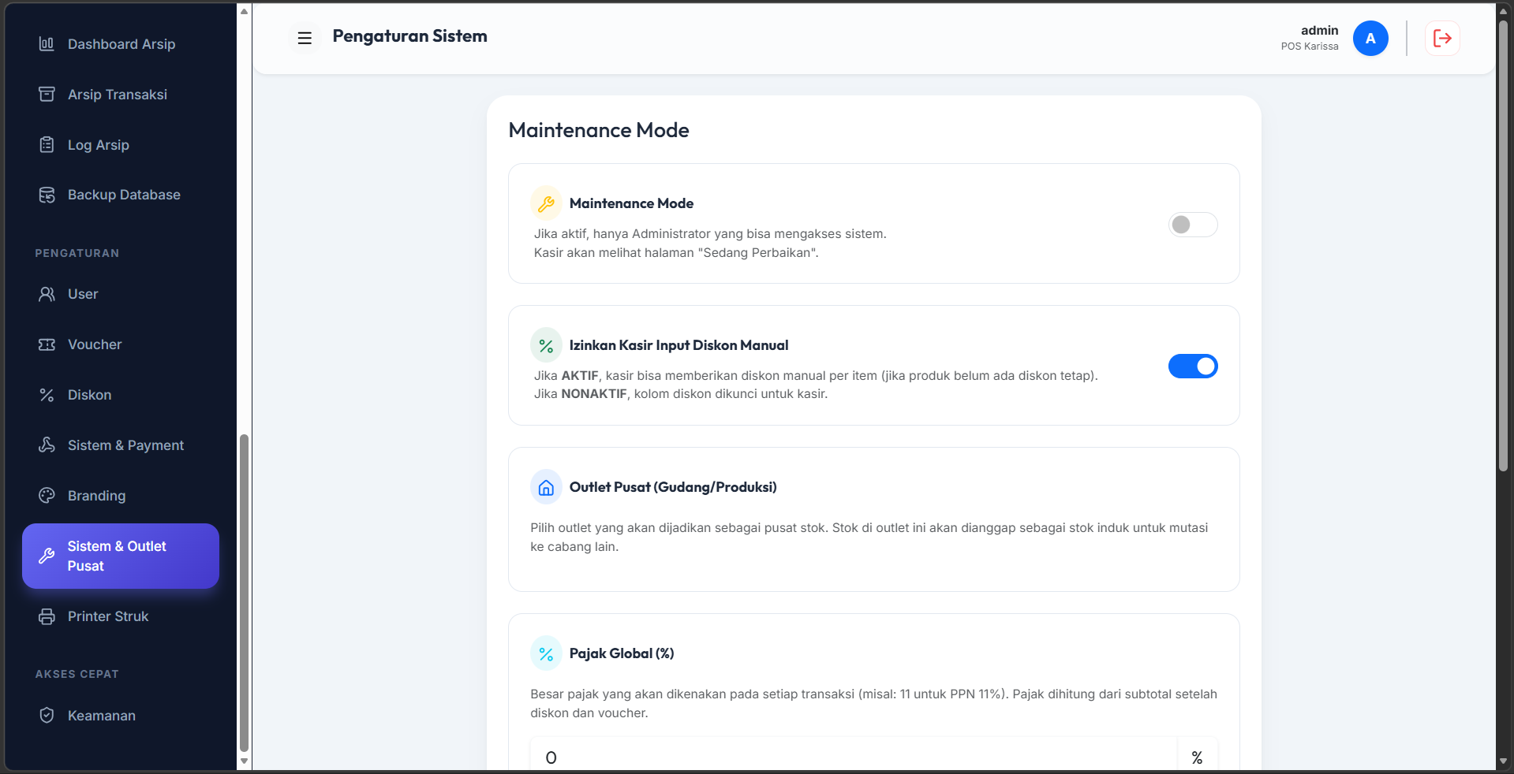Click the Log Arsip clipboard icon
Screen dimensions: 1514x774
(x=47, y=145)
